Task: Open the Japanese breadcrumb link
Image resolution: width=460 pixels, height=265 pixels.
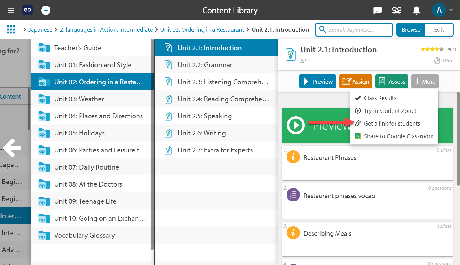Action: click(41, 29)
